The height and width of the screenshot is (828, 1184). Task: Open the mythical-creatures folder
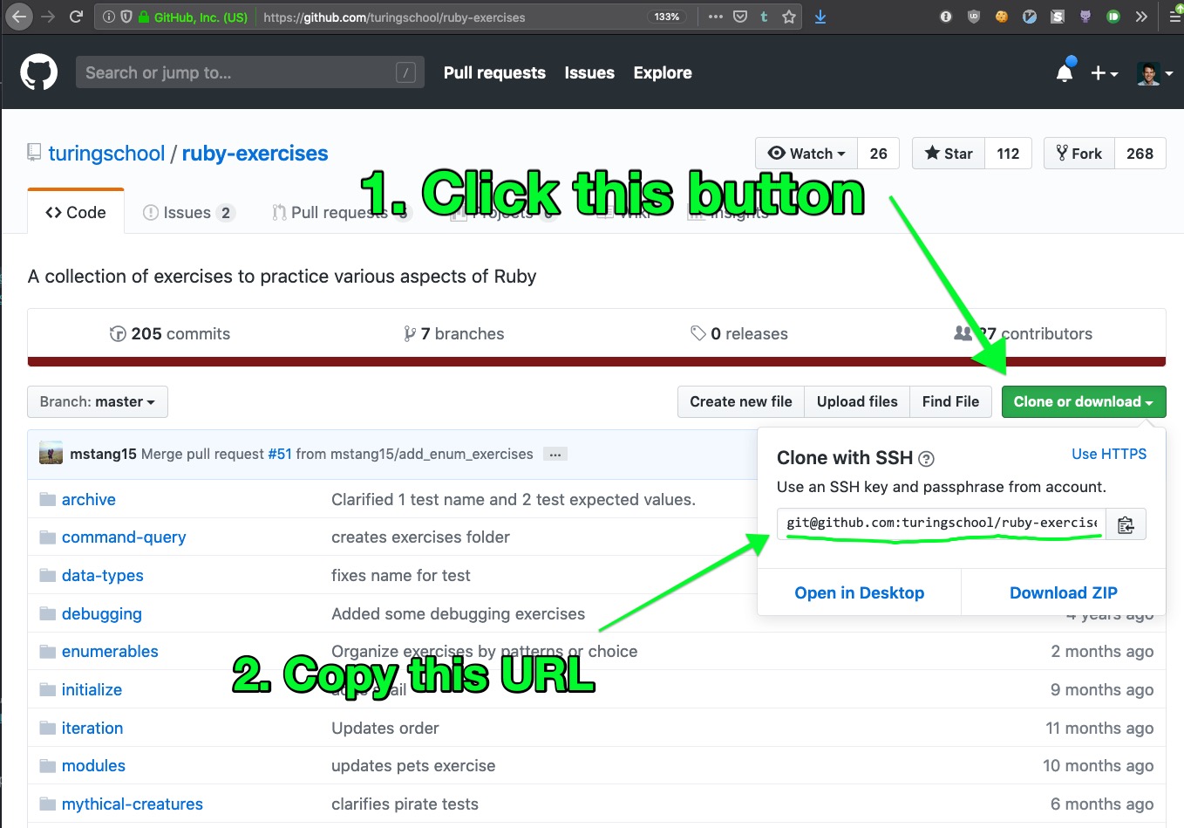(132, 804)
